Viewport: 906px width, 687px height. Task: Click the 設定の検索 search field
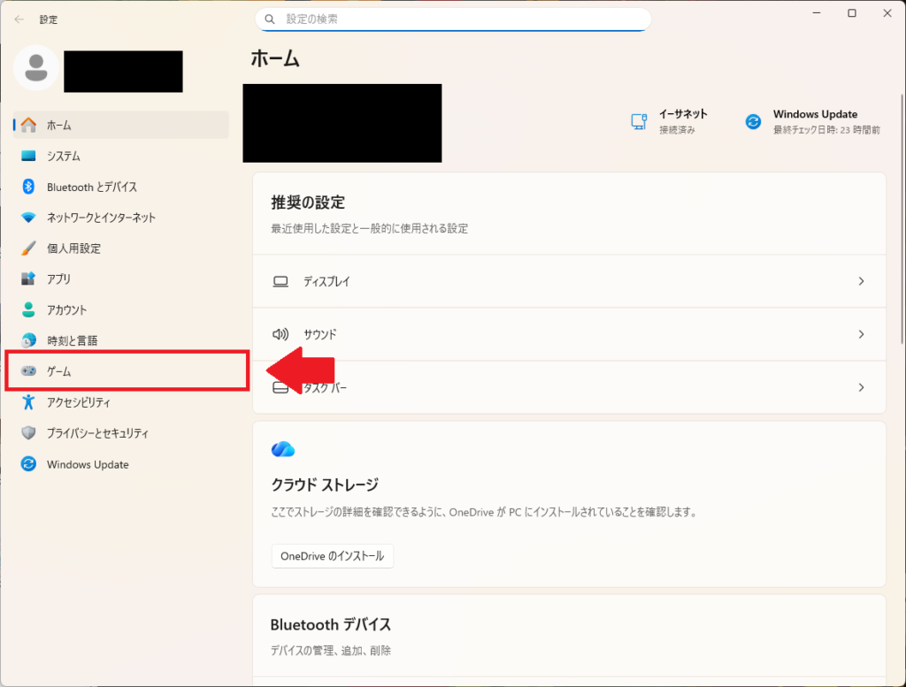(453, 19)
